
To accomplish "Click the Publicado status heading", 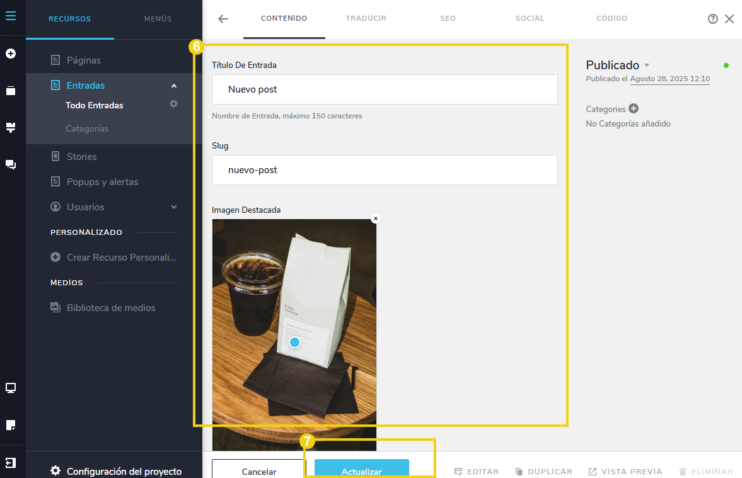I will point(612,65).
